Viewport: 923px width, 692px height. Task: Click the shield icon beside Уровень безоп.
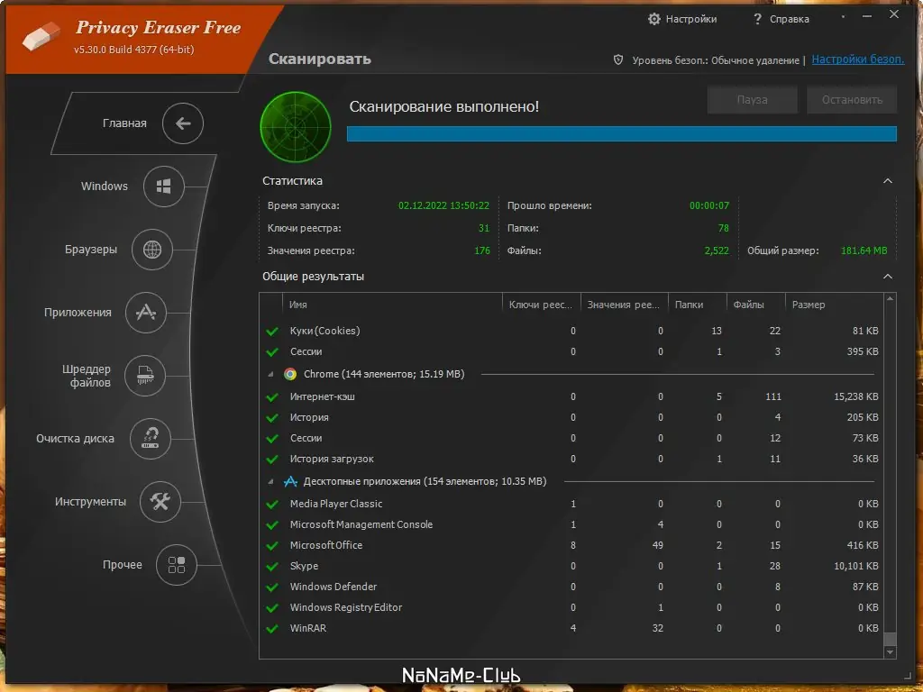(x=618, y=59)
